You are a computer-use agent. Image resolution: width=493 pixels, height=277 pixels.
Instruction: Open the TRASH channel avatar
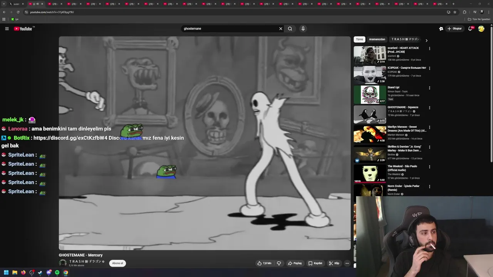point(62,263)
